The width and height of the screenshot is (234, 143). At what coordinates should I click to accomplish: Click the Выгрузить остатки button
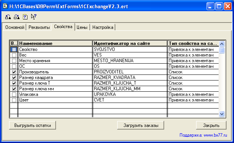click(x=33, y=125)
